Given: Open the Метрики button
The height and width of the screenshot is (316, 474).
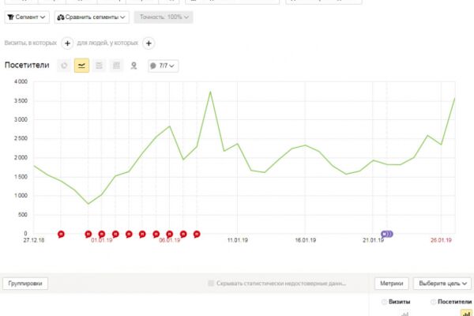Looking at the screenshot, I should [392, 284].
